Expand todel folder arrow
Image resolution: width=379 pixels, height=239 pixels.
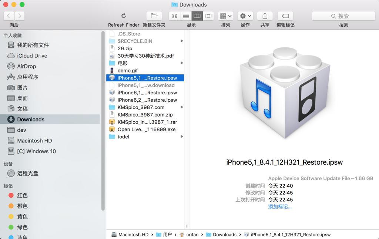182,137
